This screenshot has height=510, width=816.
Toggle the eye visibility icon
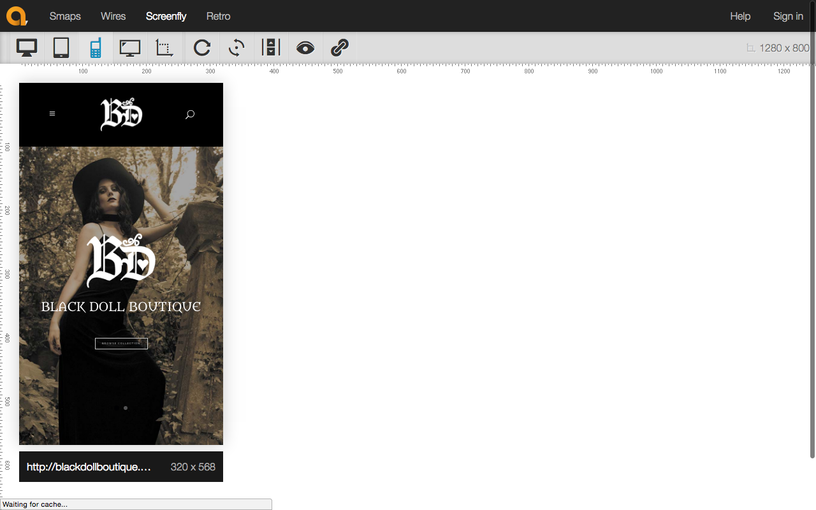click(x=305, y=48)
